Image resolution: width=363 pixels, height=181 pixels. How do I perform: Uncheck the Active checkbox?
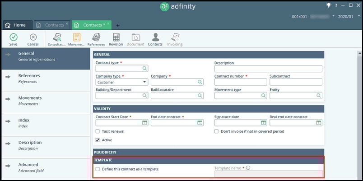tap(98, 140)
